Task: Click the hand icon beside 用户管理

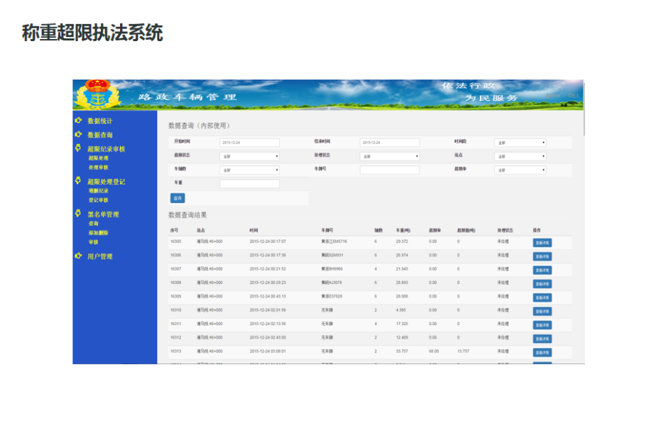Action: [x=78, y=256]
